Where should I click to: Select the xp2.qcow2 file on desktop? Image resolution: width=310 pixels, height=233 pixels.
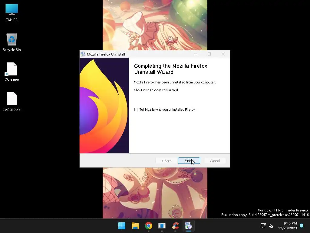click(12, 101)
